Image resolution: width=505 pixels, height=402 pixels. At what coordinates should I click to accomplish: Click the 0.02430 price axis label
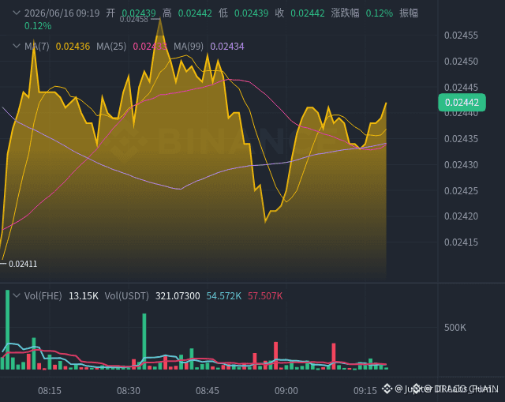click(x=461, y=165)
